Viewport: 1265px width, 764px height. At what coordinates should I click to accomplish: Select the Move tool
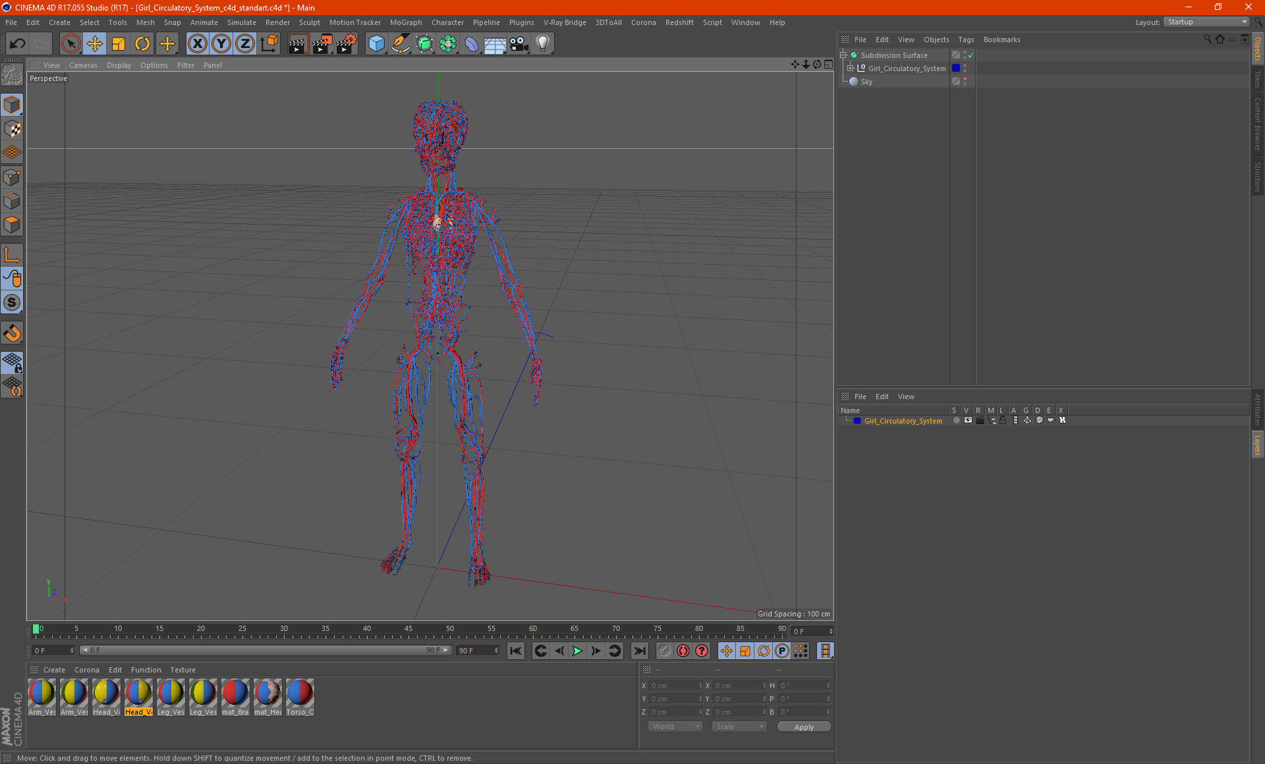coord(95,44)
